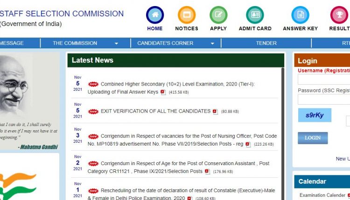Screen dimensions: 350x200
Task: Click the Mahatma Gandhi signature caption
Action: 38,147
